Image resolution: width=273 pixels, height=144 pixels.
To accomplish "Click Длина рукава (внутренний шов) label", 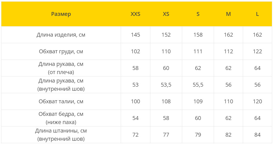I will pyautogui.click(x=61, y=85).
